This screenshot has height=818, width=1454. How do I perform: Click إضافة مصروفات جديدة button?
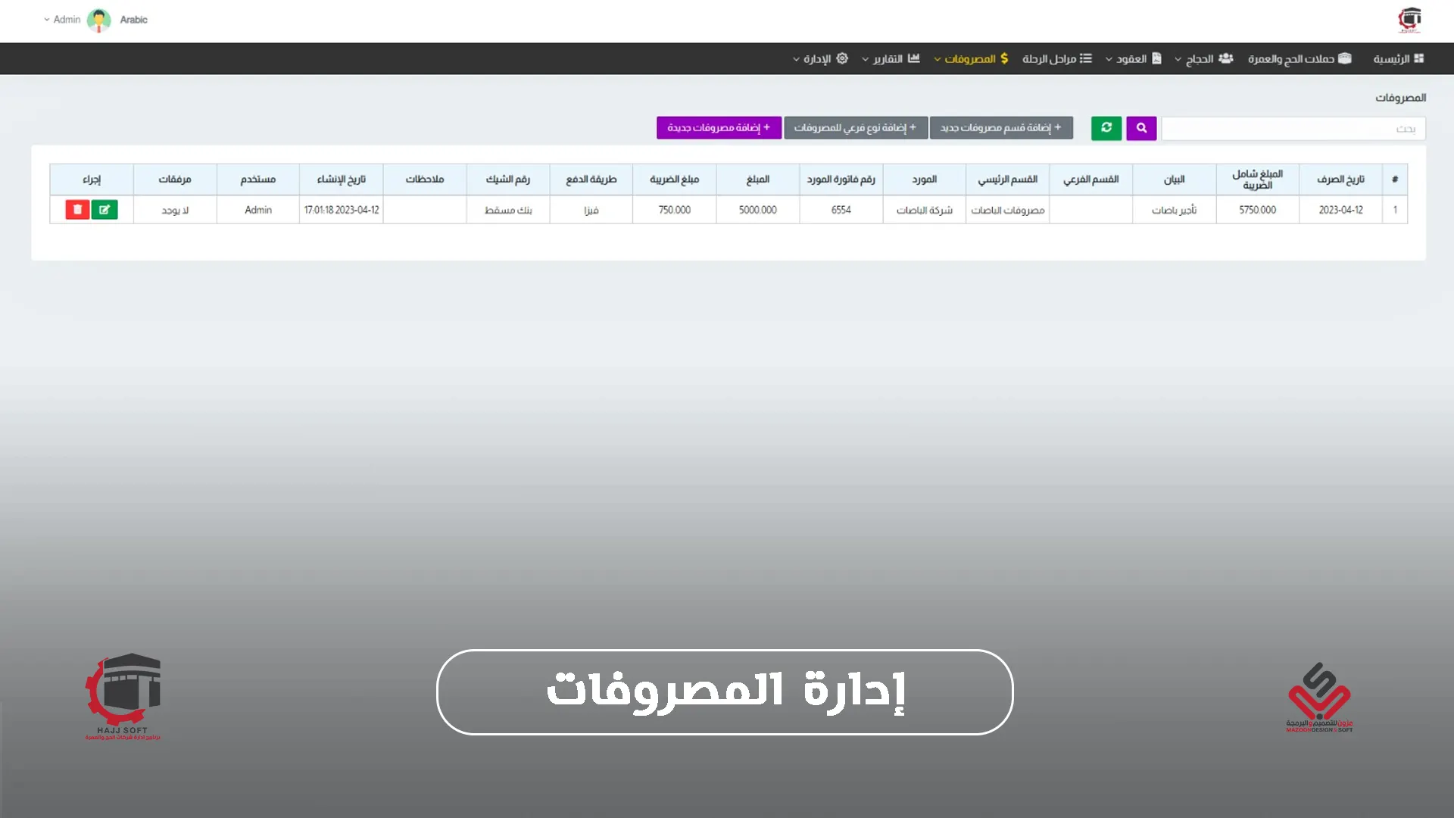tap(719, 128)
